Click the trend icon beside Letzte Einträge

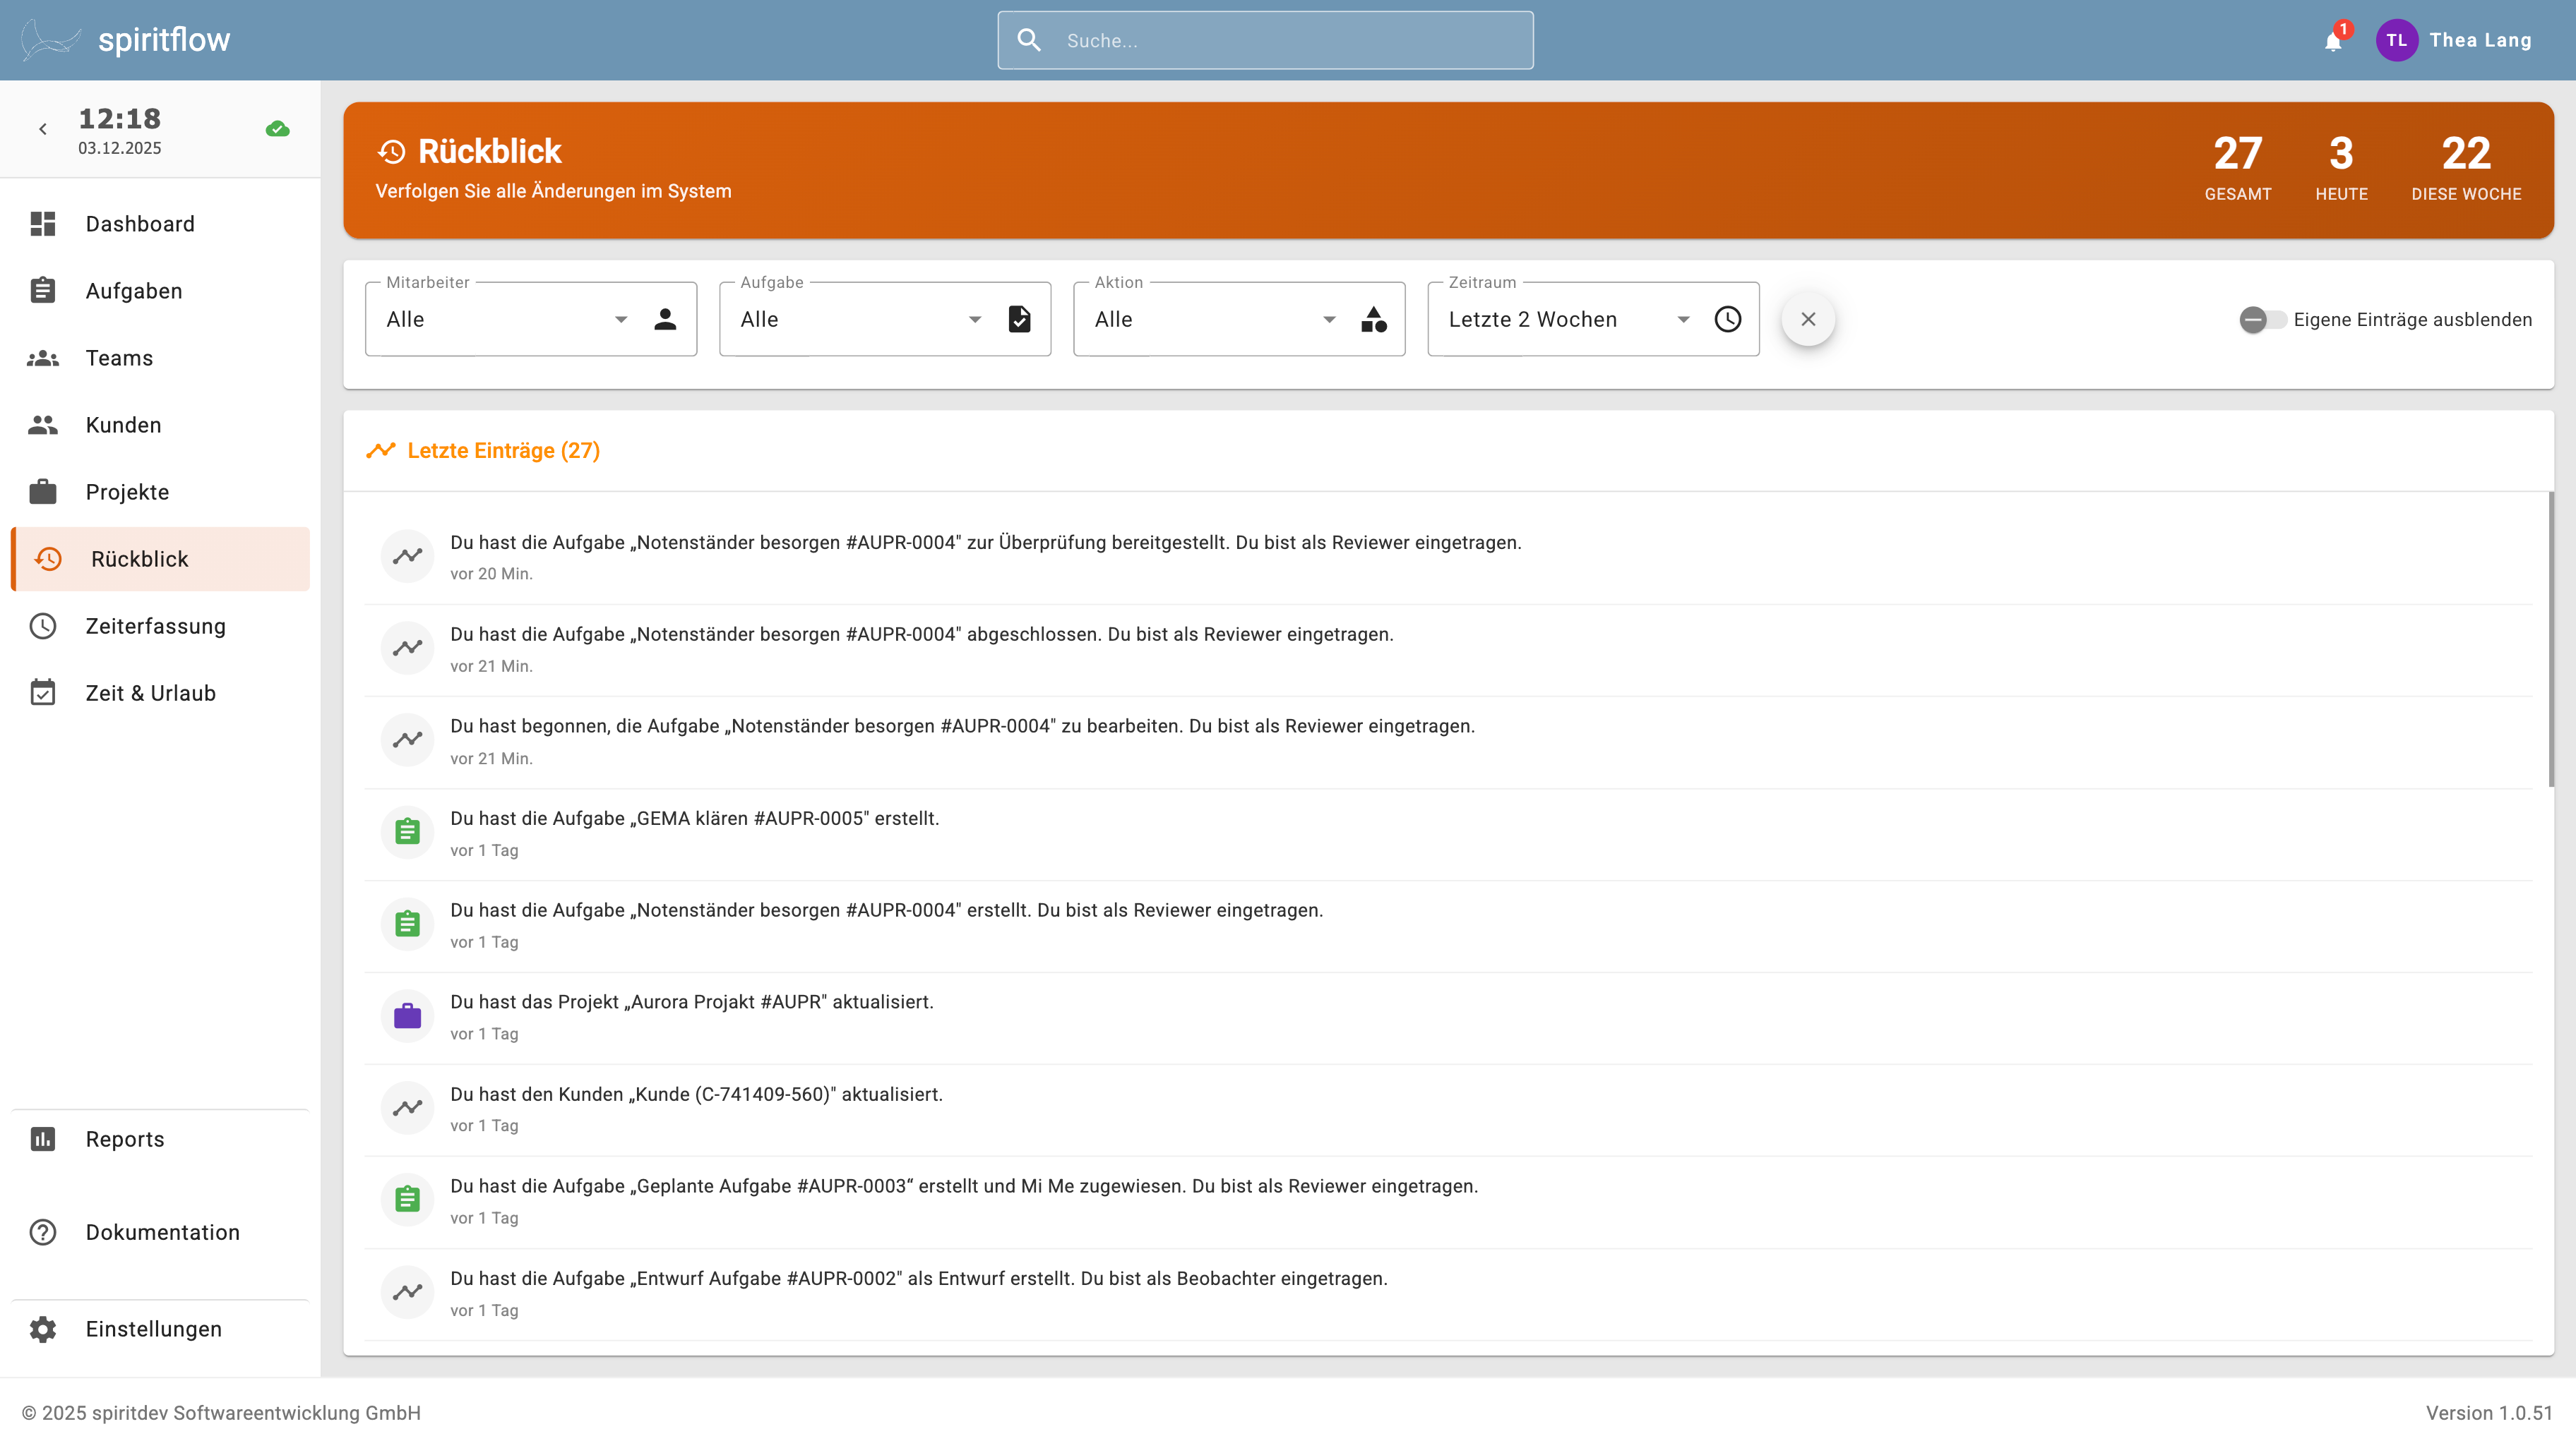[381, 451]
